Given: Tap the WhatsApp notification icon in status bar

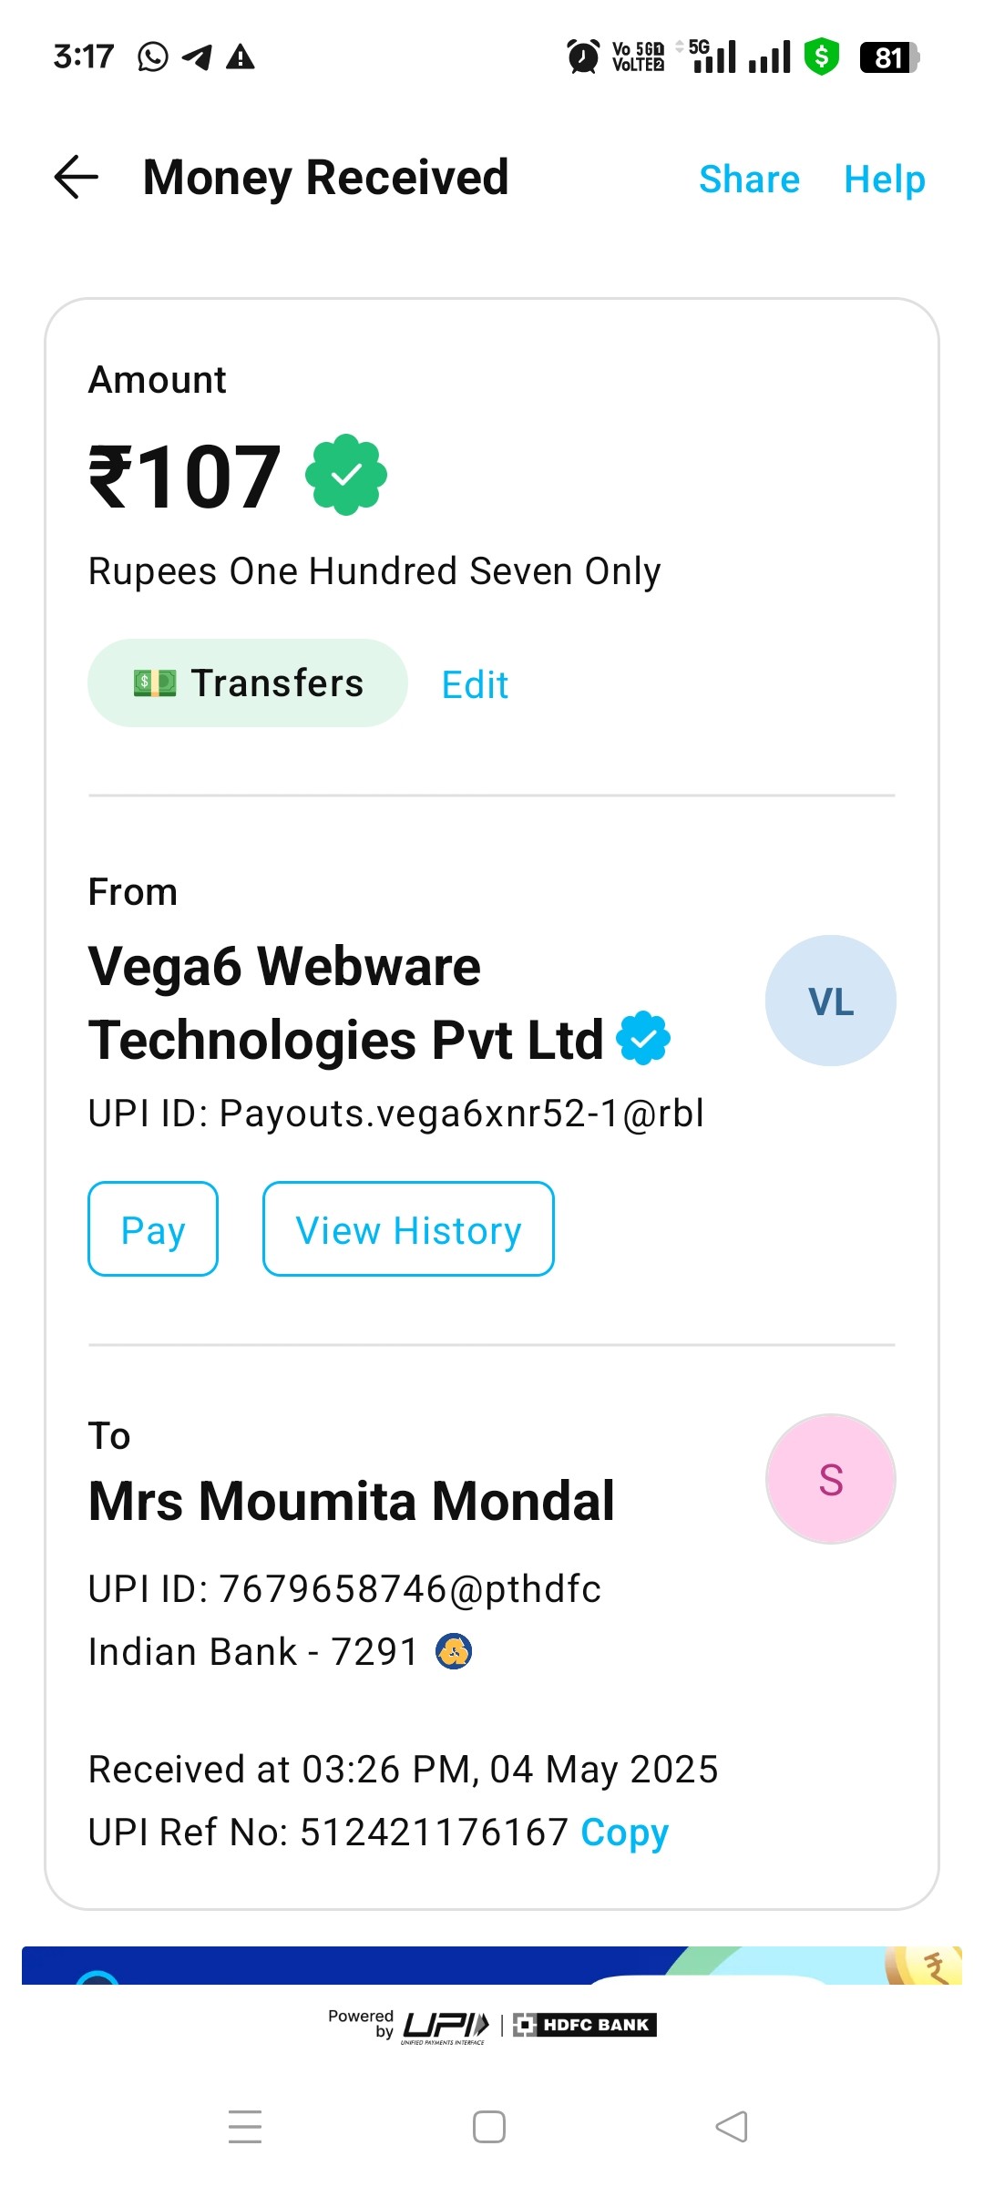Looking at the screenshot, I should click(x=153, y=56).
